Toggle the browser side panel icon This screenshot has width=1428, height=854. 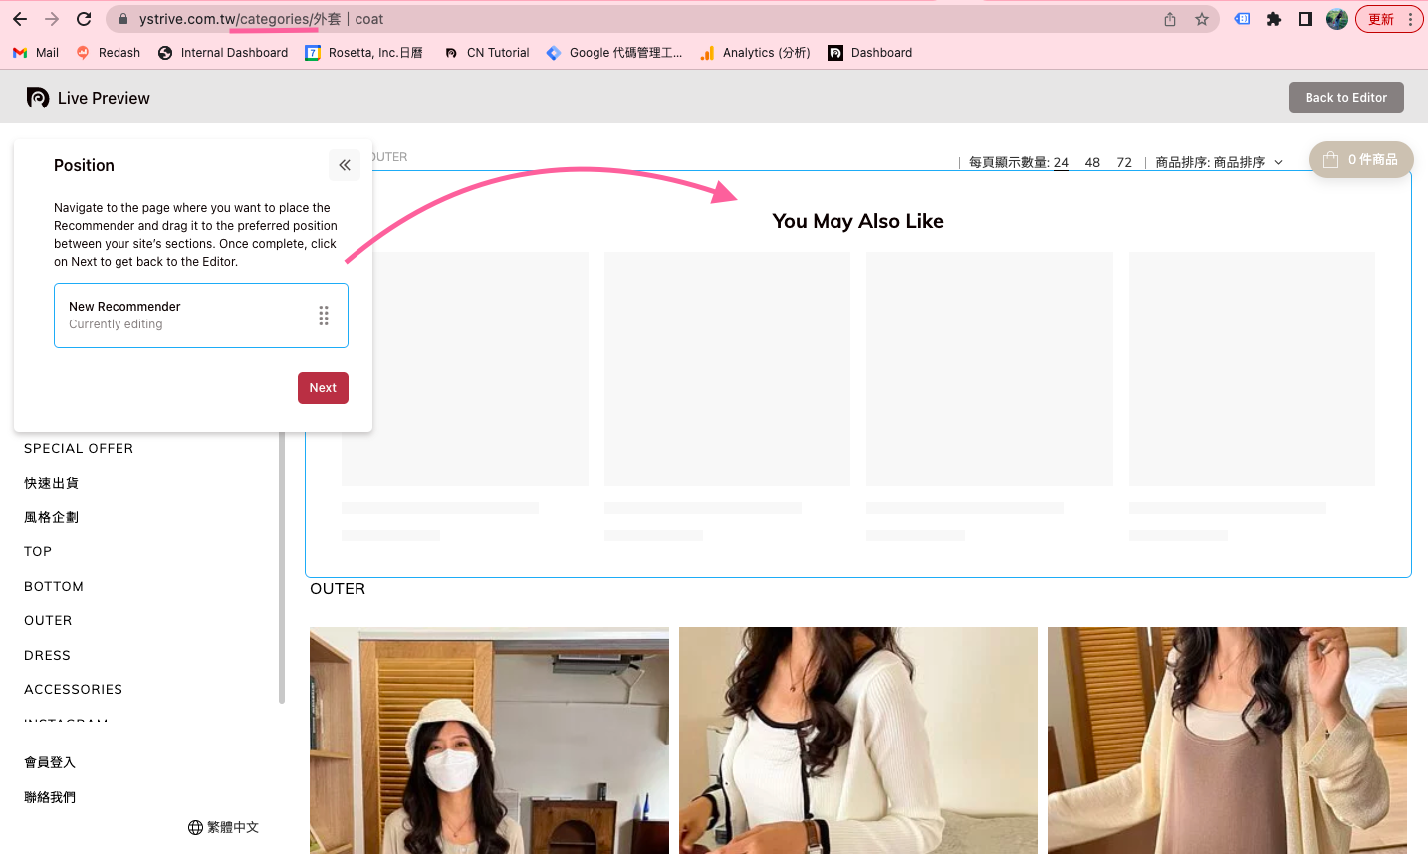tap(1306, 19)
